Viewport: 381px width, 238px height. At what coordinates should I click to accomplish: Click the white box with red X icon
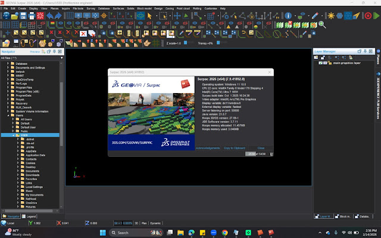[x=83, y=33]
